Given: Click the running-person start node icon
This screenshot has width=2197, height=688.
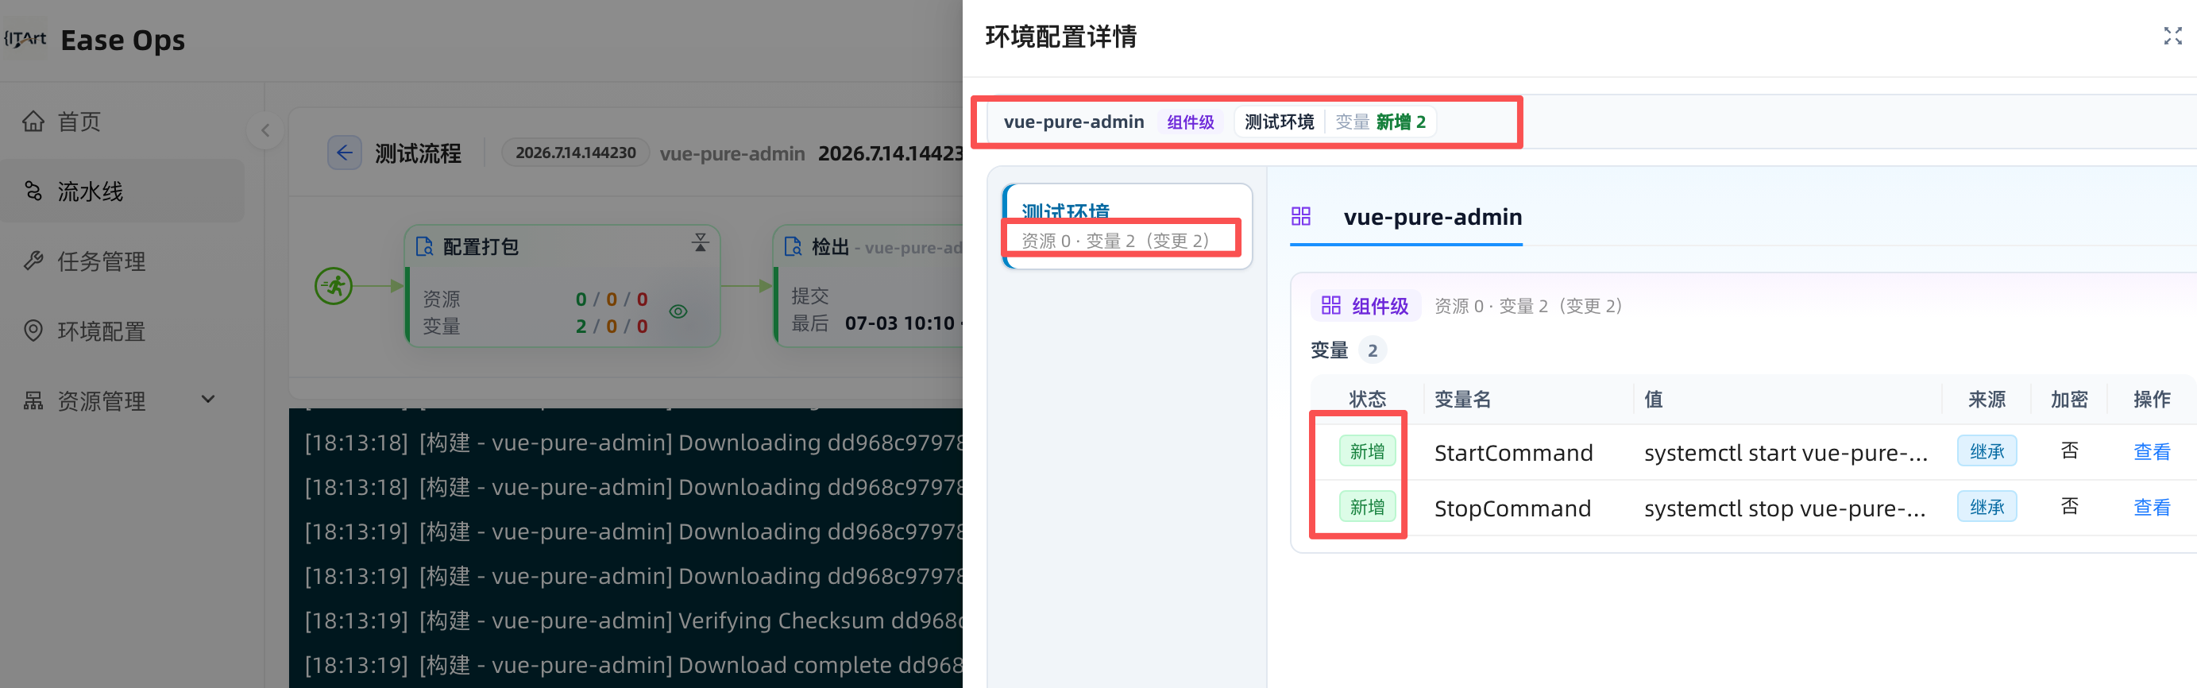Looking at the screenshot, I should tap(334, 287).
